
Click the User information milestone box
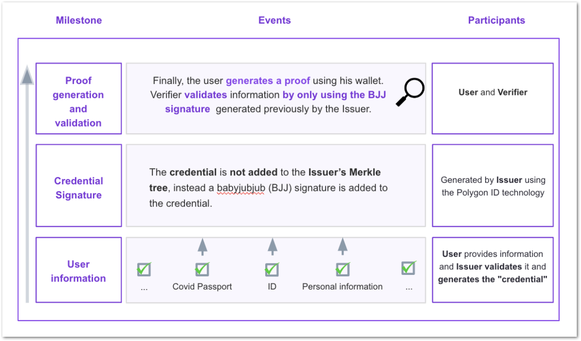pyautogui.click(x=79, y=270)
